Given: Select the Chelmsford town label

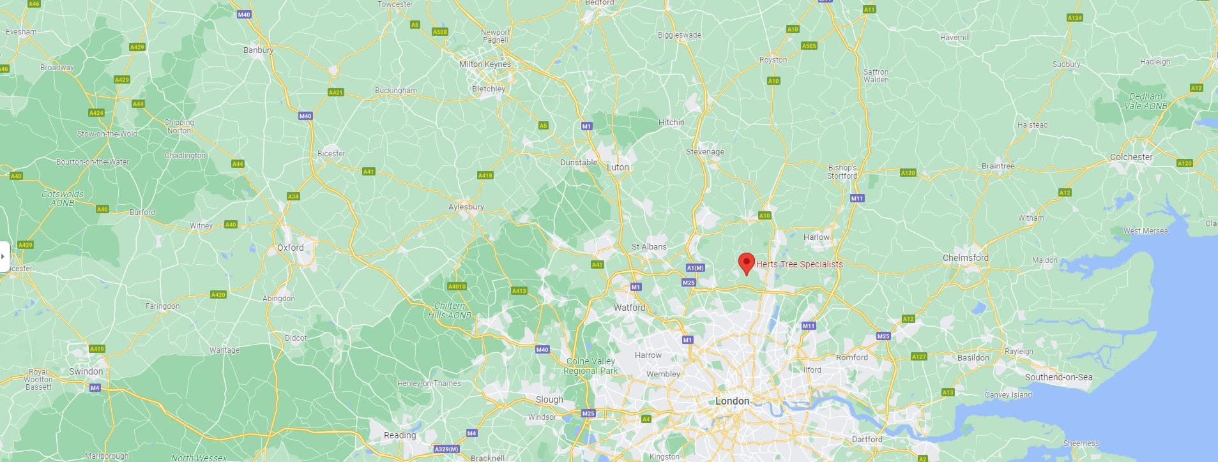Looking at the screenshot, I should click(x=966, y=258).
